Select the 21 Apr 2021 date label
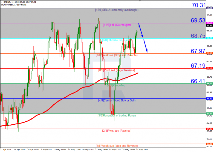The height and width of the screenshot is (152, 214). [5, 150]
